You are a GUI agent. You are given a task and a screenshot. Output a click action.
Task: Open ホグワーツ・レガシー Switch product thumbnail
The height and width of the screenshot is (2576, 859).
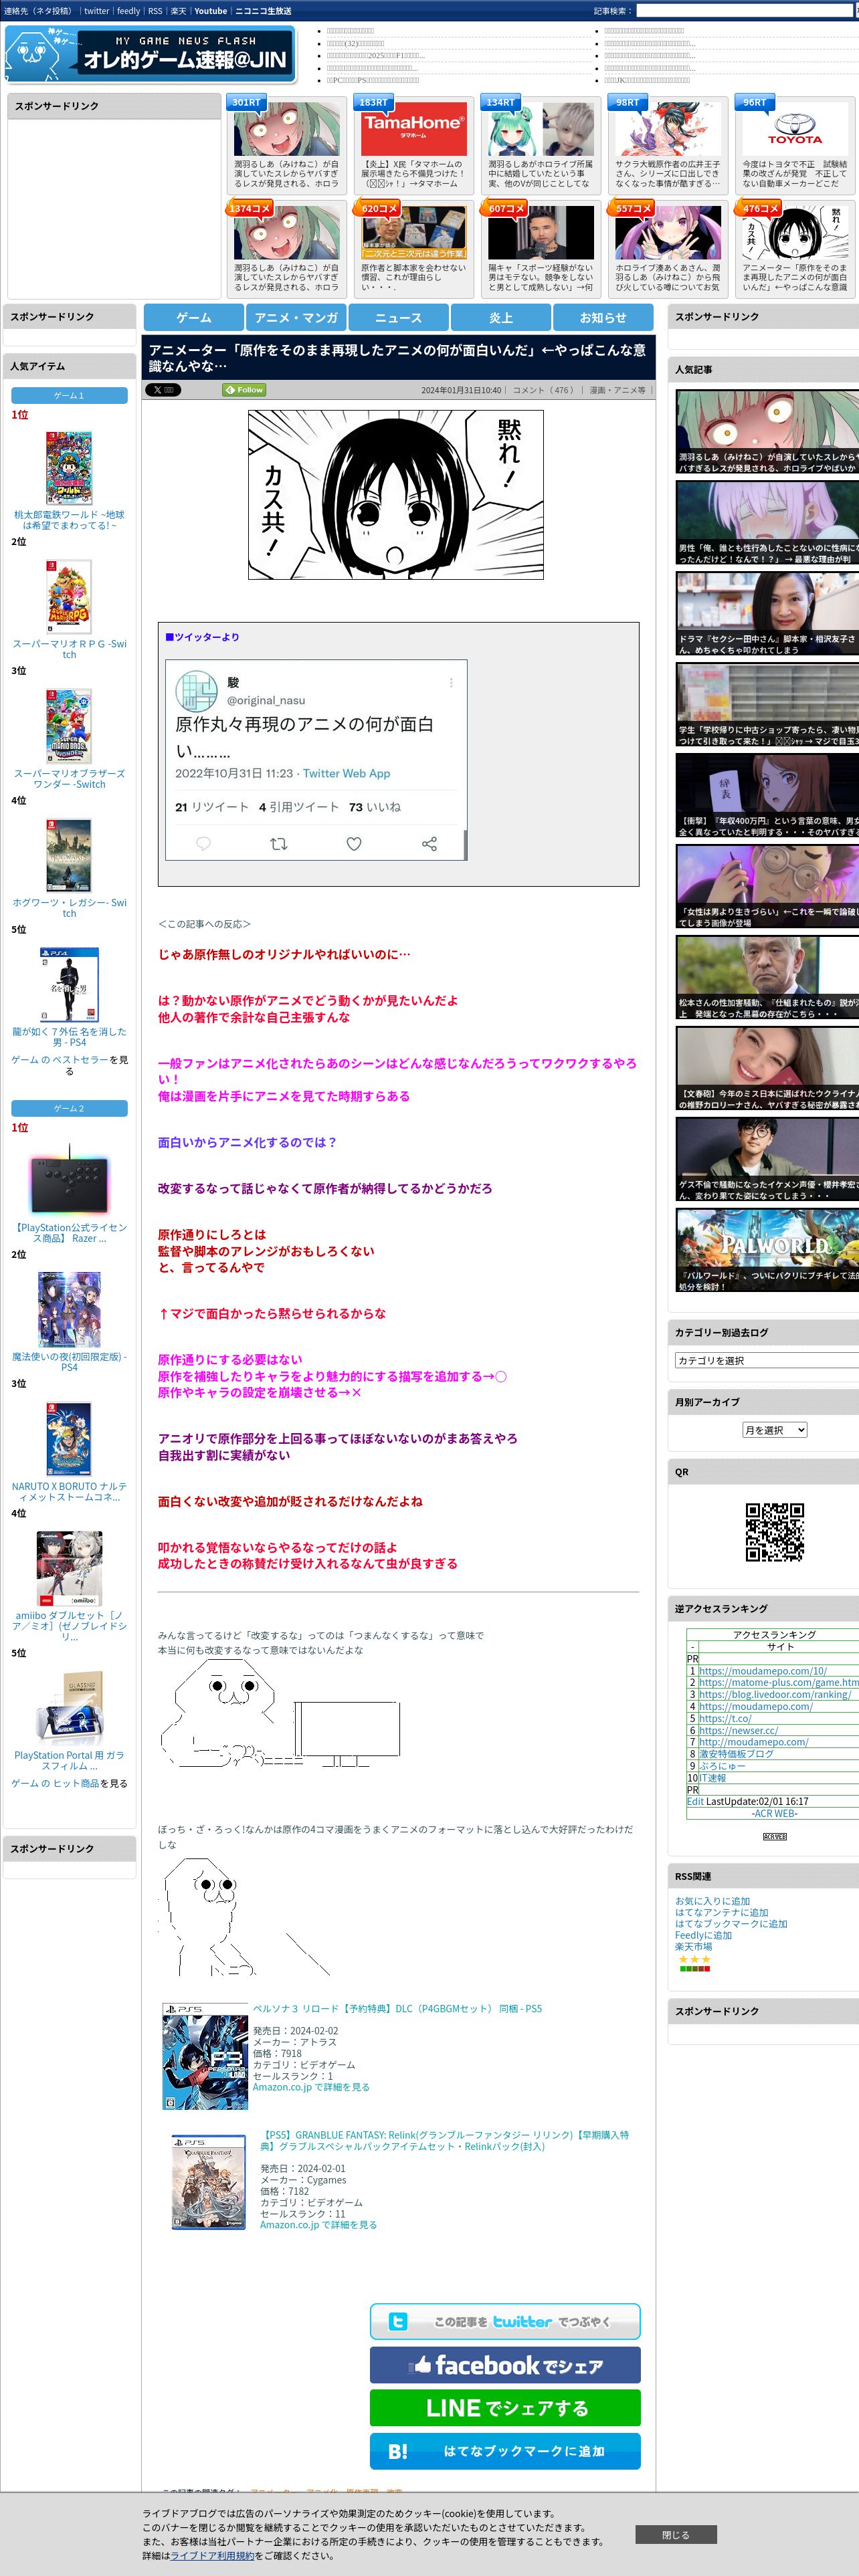point(69,855)
